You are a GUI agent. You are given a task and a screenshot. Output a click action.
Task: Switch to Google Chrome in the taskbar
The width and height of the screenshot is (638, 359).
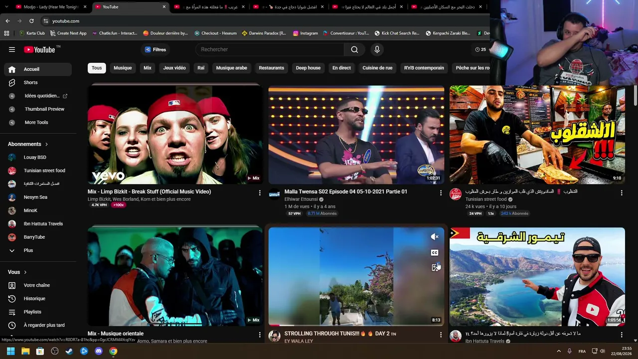click(114, 351)
